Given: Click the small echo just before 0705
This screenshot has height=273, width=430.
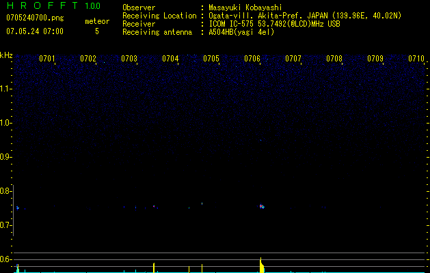Looking at the screenshot, I should tap(202, 203).
